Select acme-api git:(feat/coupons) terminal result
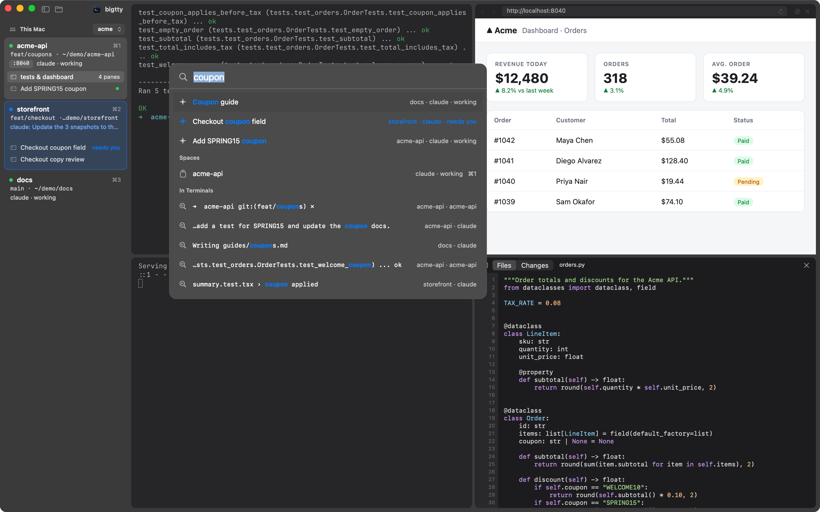Viewport: 820px width, 512px height. [328, 207]
